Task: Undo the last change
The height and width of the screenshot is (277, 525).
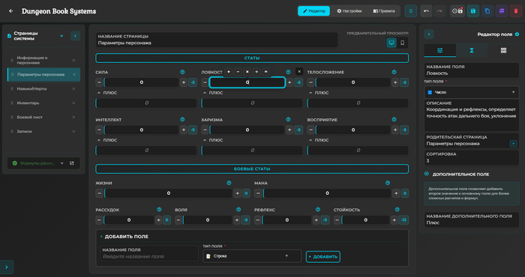Action: click(426, 11)
